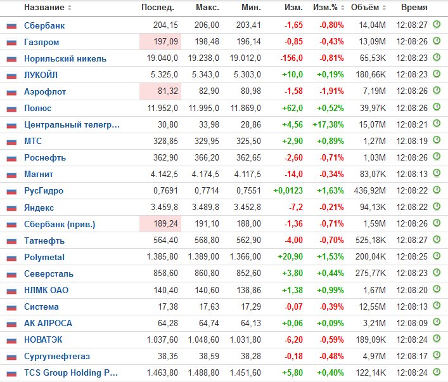Click the clock icon in Сургутнефтегаз row

[437, 355]
